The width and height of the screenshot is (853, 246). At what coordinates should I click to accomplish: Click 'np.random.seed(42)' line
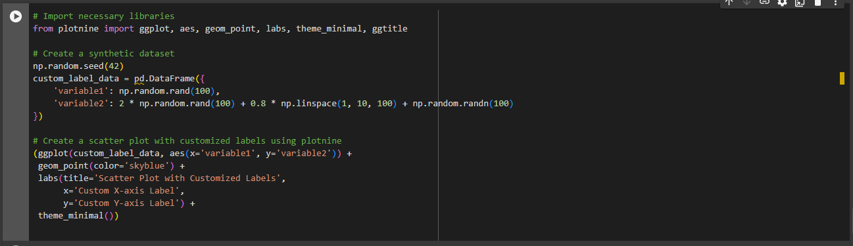(78, 66)
